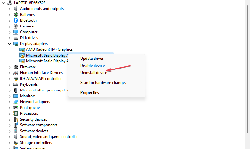The width and height of the screenshot is (250, 149).
Task: Expand the Monitors category arrow
Action: [9, 96]
